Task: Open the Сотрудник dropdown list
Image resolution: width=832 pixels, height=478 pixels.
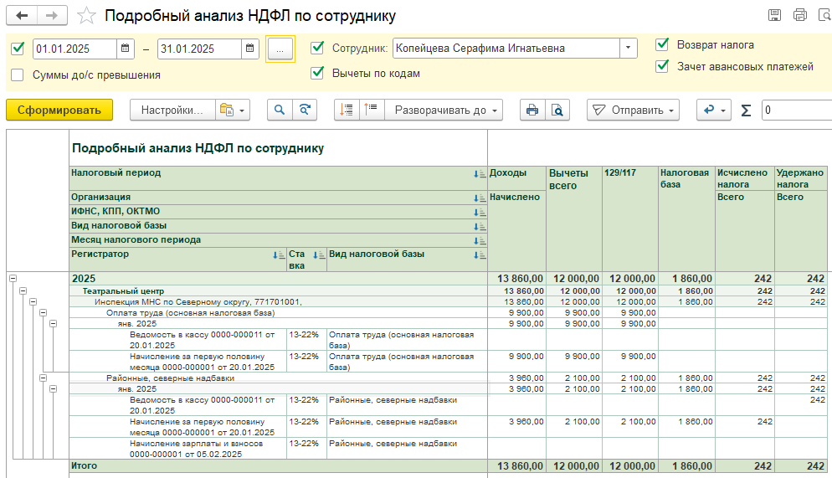Action: [x=629, y=49]
